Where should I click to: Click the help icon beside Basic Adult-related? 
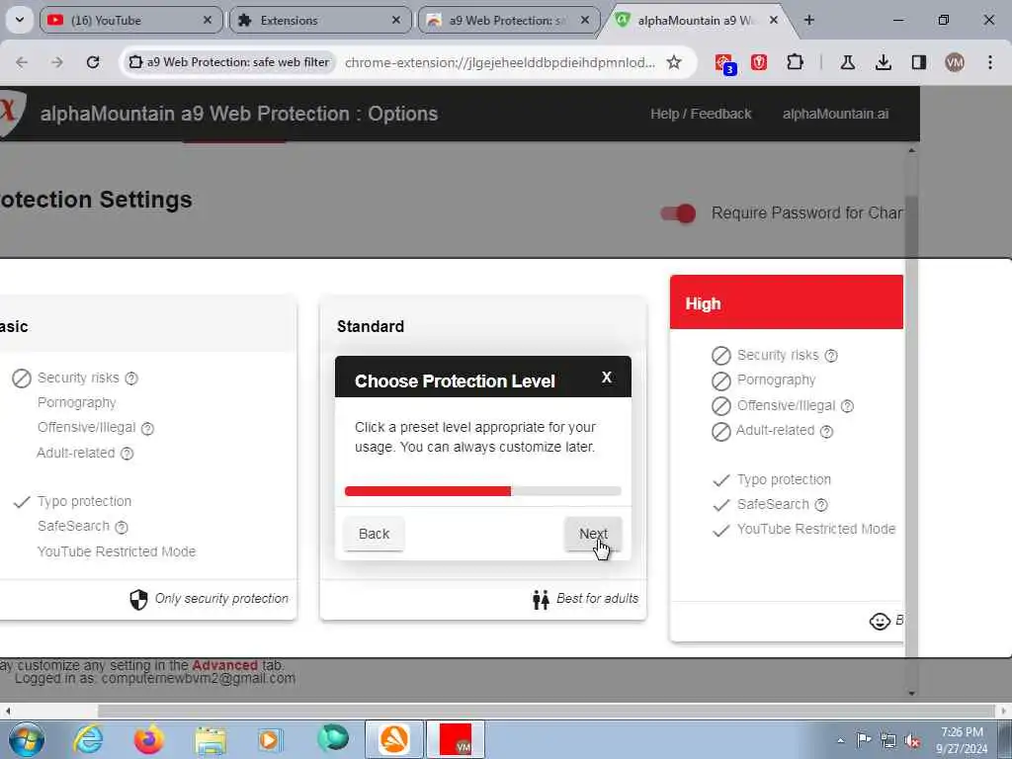tap(127, 454)
